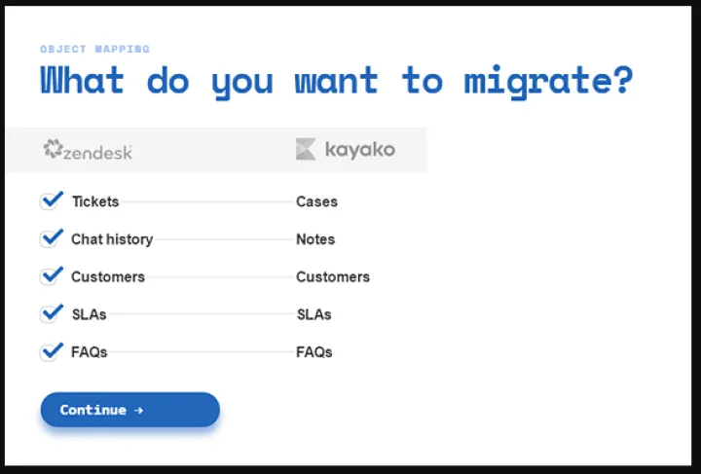
Task: Toggle the SLAs checkbox
Action: pos(50,314)
